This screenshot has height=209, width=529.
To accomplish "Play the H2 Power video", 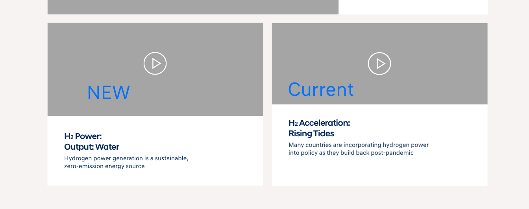I will [x=155, y=63].
